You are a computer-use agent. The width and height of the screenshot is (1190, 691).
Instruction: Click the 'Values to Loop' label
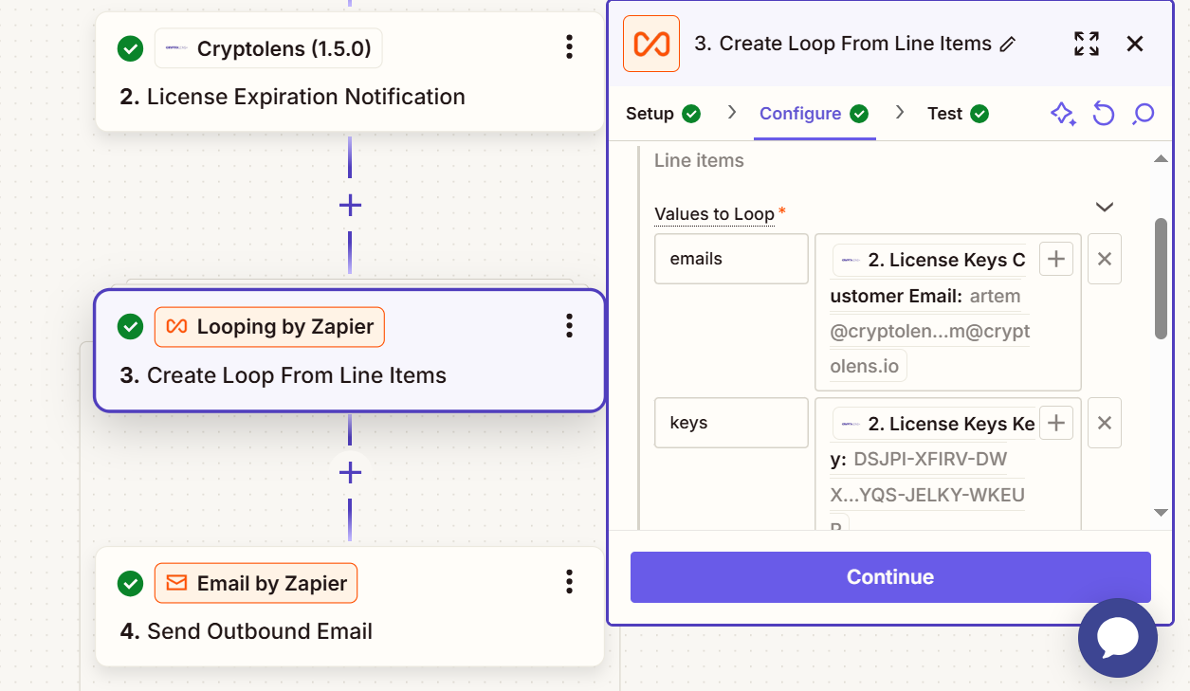click(714, 214)
